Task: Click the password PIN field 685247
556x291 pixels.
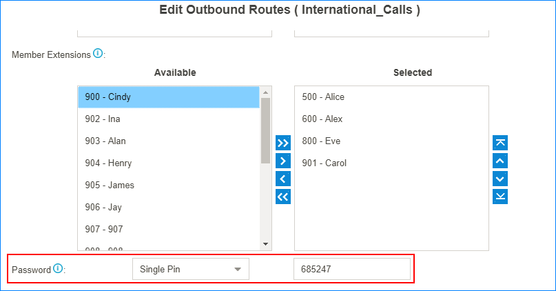Action: pos(351,270)
